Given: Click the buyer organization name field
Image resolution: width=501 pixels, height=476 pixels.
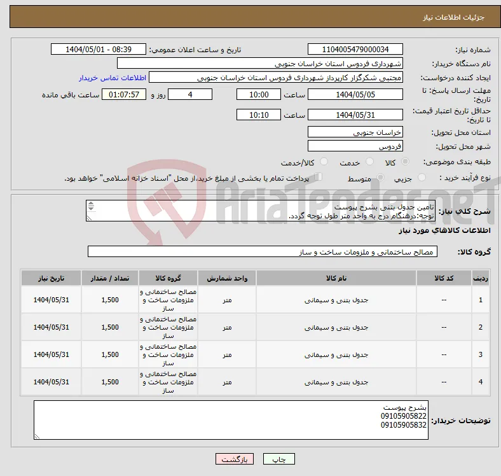Looking at the screenshot, I should [x=260, y=64].
